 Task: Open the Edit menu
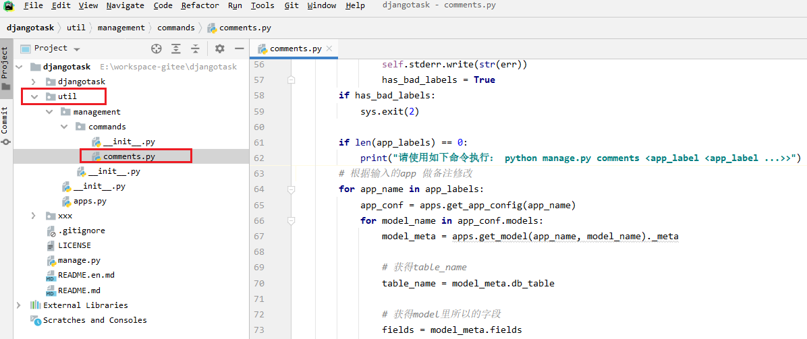61,5
